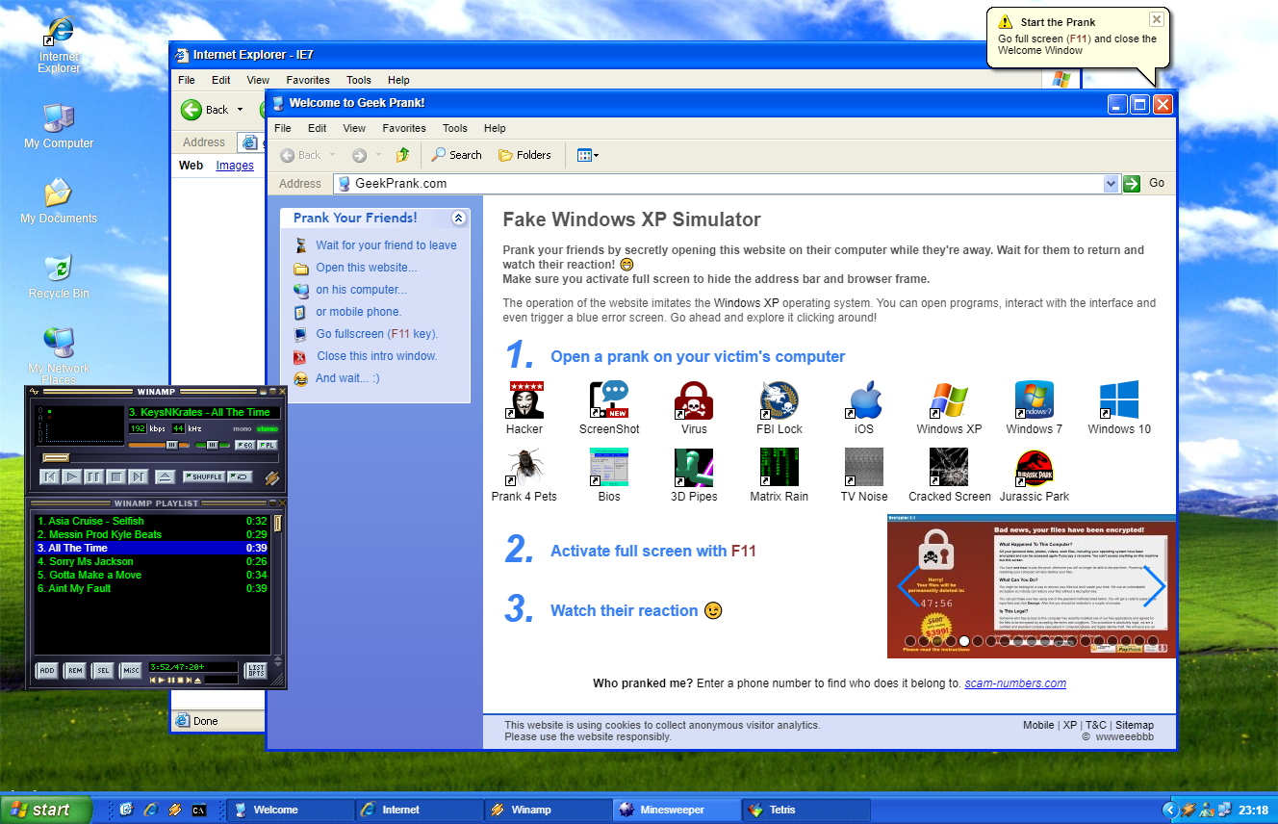Launch the Virus prank icon
Screen dimensions: 1278x824
[694, 408]
